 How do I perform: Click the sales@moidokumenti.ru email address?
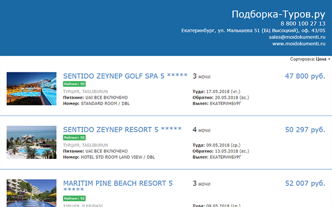point(297,37)
